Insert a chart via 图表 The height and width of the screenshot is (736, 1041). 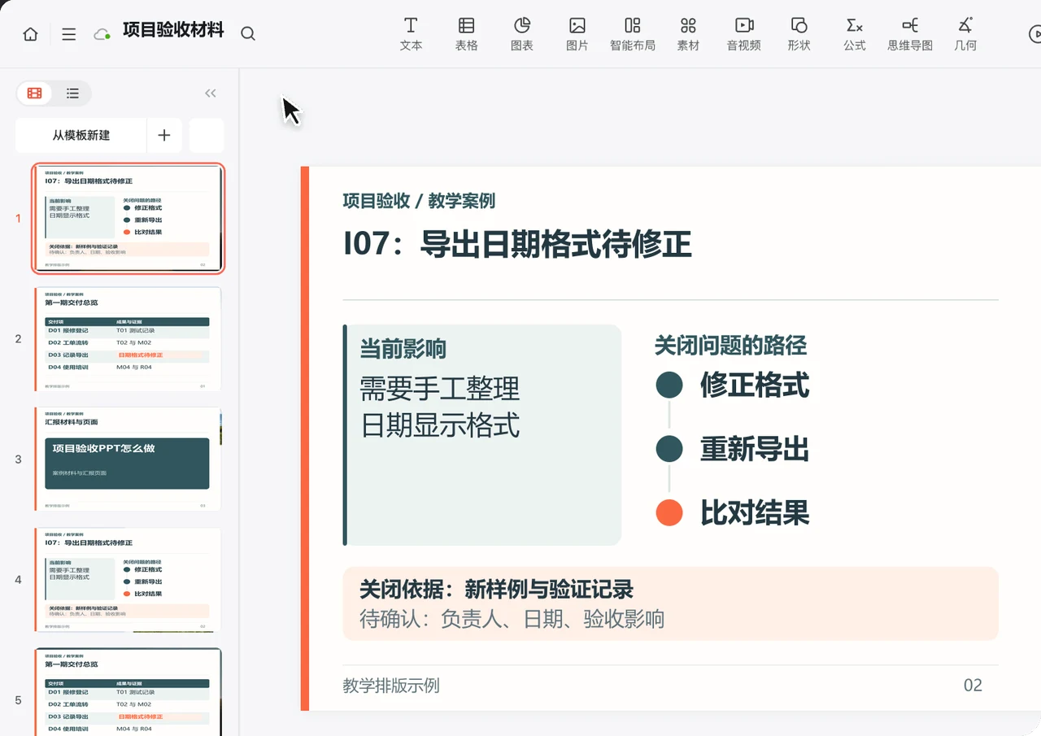click(x=522, y=34)
